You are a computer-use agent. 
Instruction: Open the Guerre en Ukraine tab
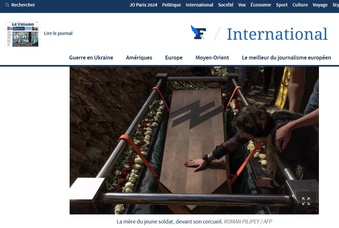(x=91, y=58)
